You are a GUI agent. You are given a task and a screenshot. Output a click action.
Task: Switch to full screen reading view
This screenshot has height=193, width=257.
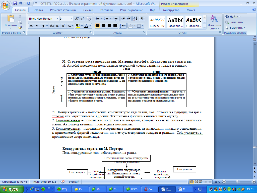[x=196, y=182]
